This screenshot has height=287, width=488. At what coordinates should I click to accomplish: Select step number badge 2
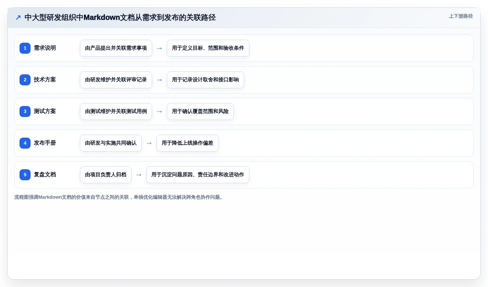25,80
